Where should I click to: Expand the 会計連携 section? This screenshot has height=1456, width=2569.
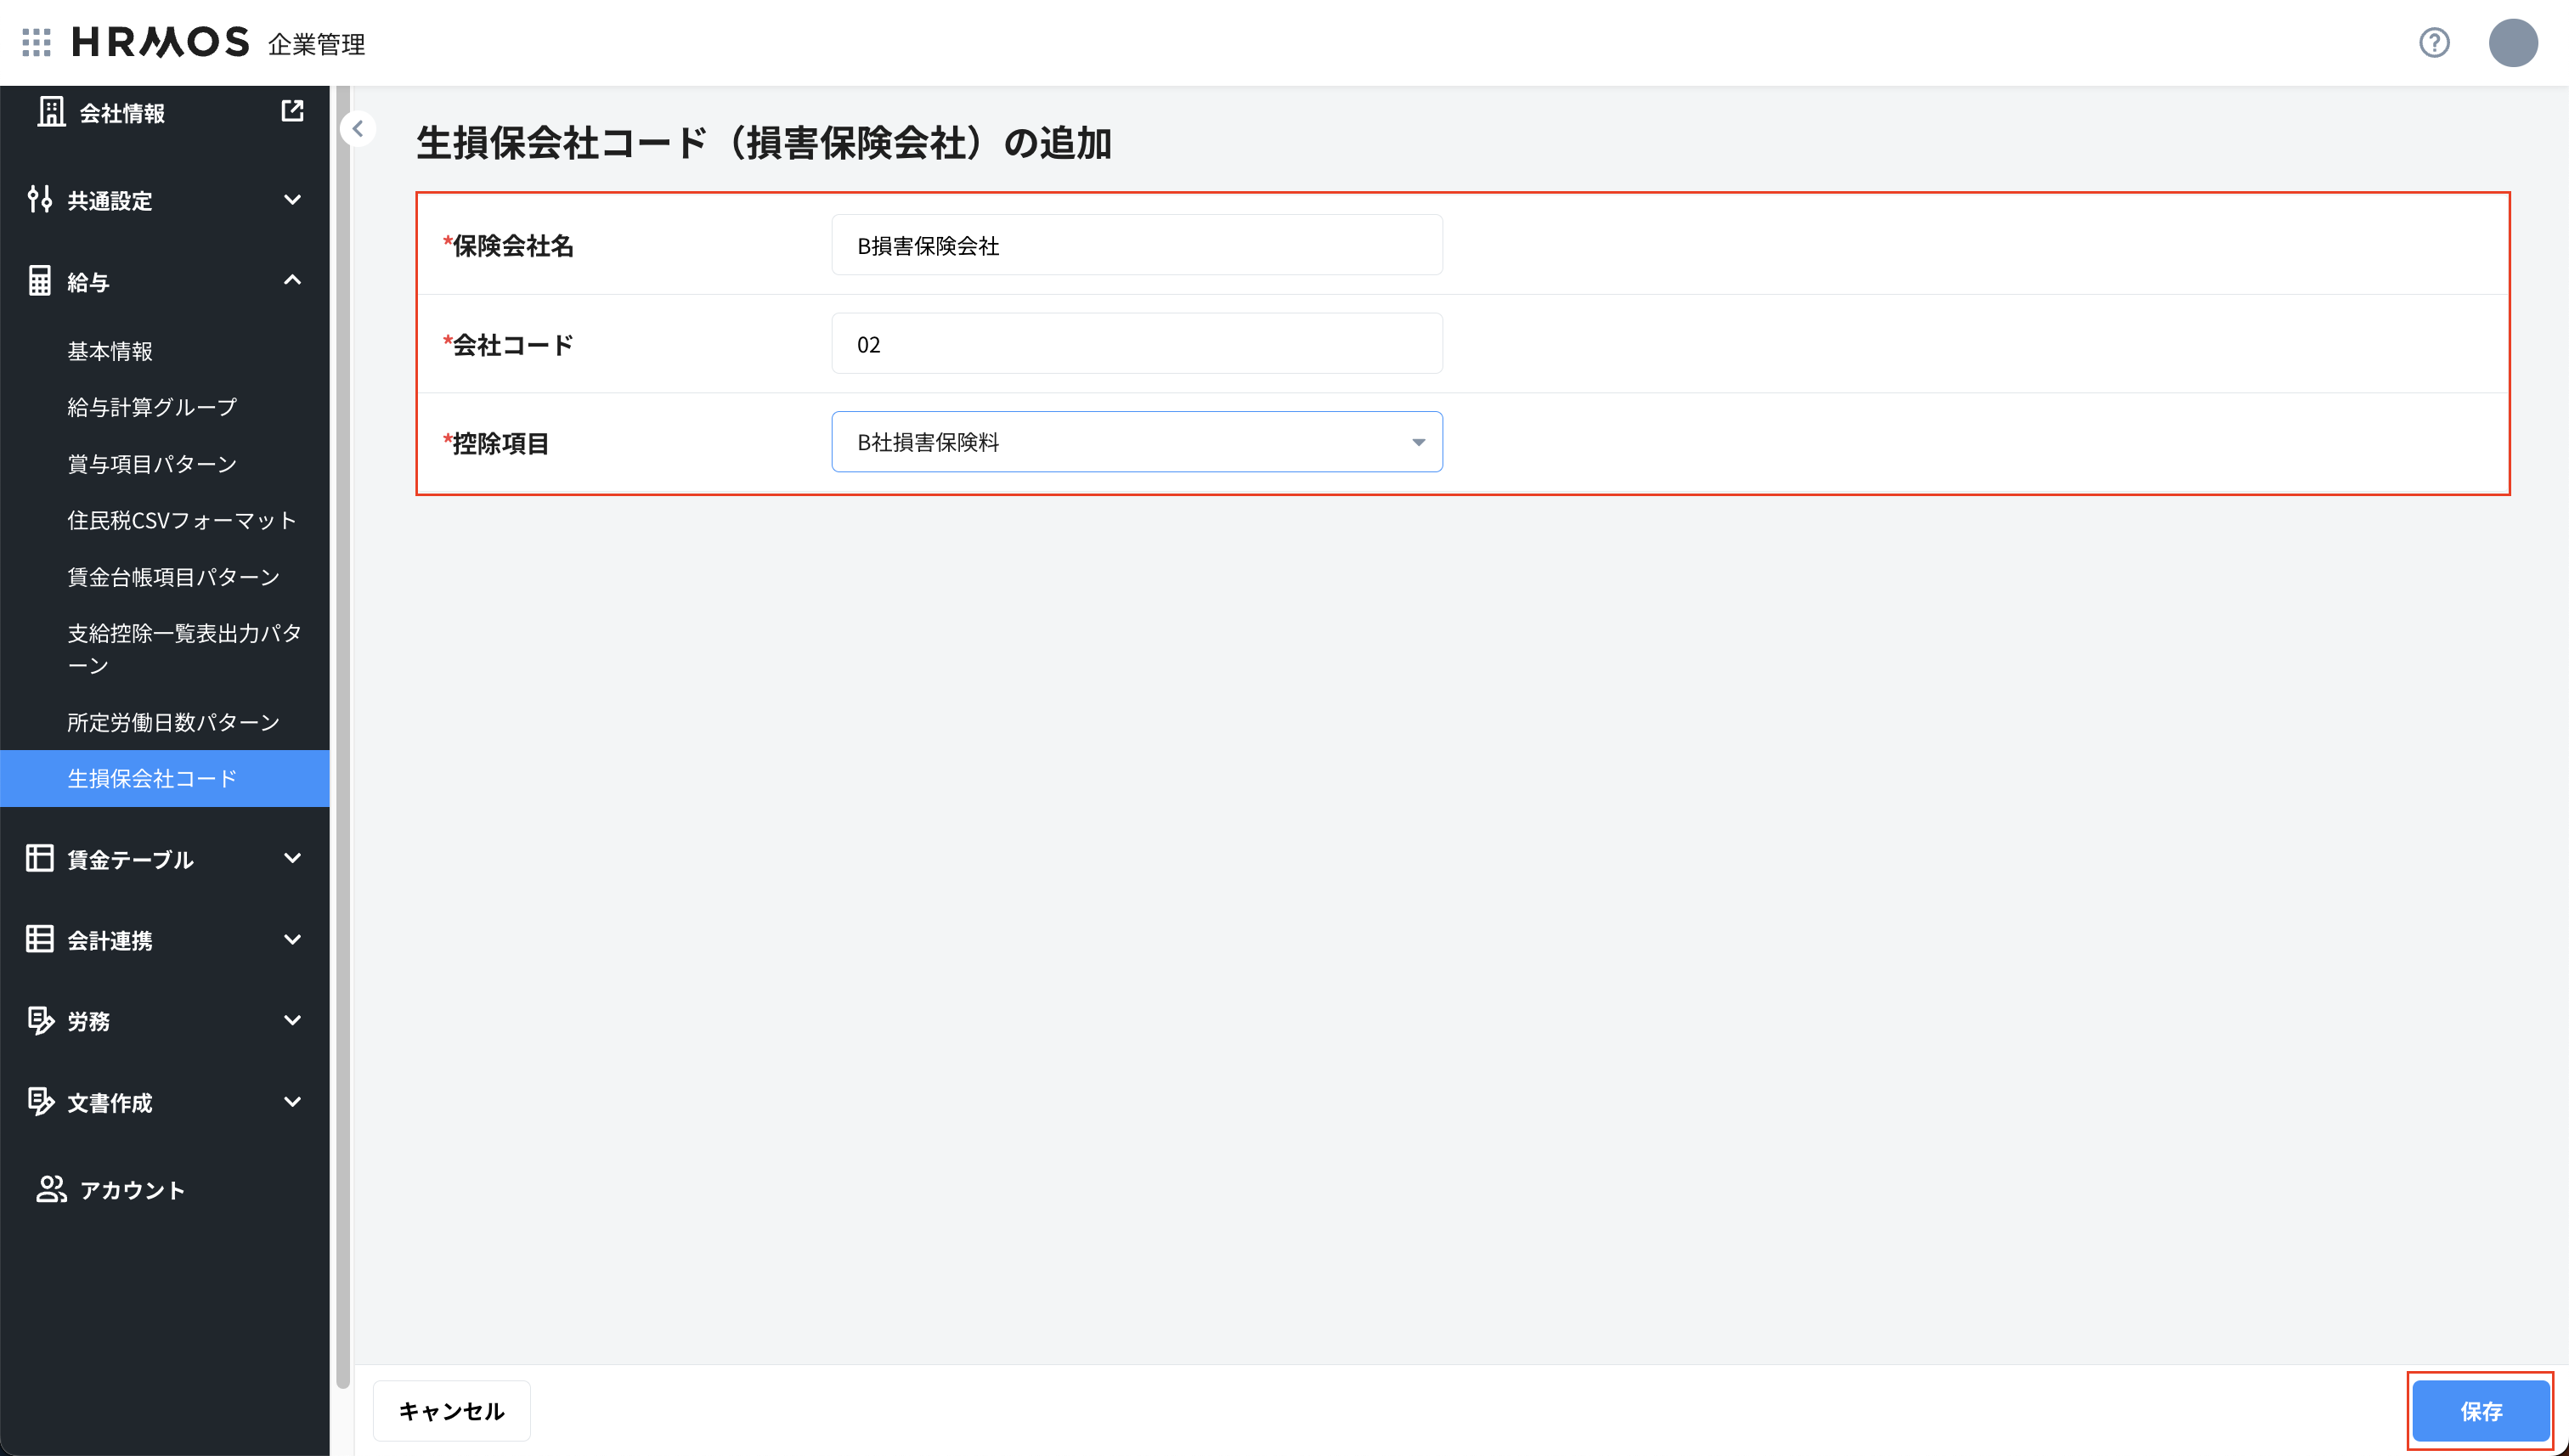(x=292, y=939)
